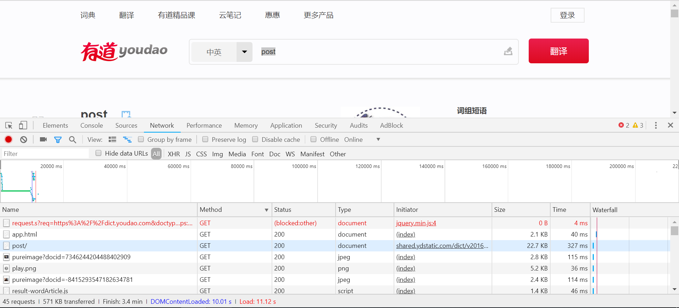679x308 pixels.
Task: Switch to the Performance tab
Action: point(204,126)
